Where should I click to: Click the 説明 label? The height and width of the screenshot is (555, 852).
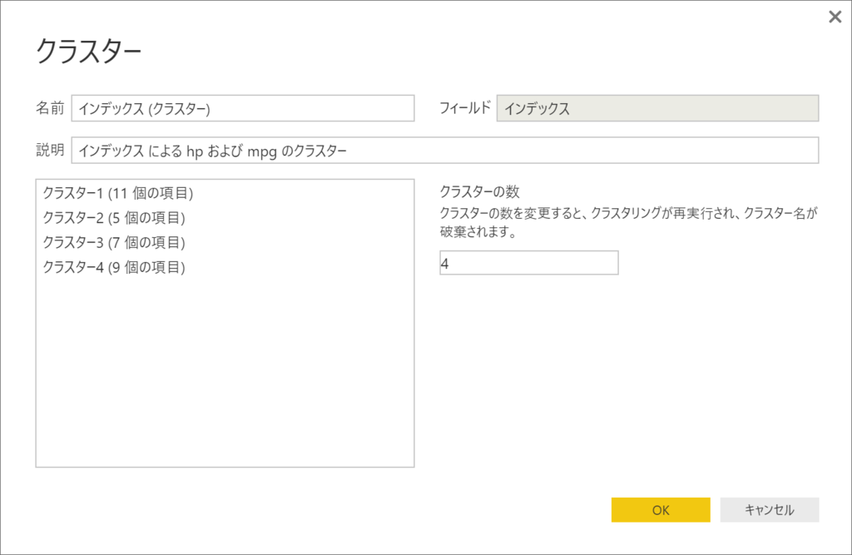point(50,150)
